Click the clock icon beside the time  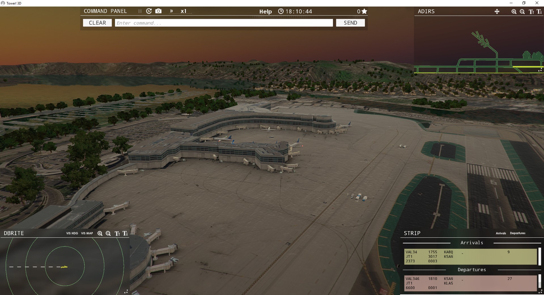pyautogui.click(x=281, y=11)
